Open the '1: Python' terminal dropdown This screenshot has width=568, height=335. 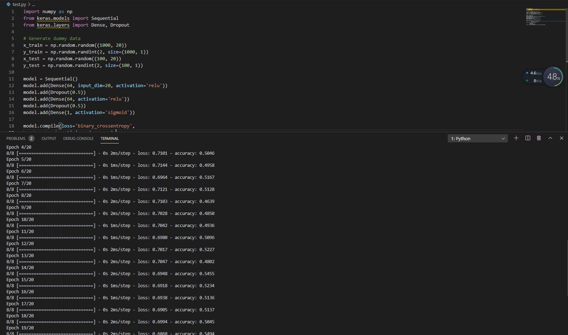(x=478, y=138)
